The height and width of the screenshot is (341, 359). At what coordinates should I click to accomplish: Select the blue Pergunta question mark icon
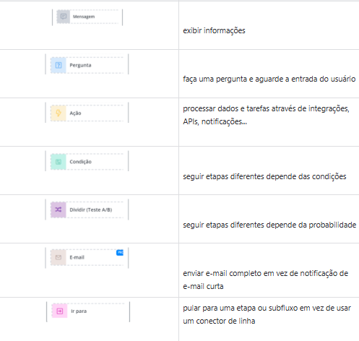coord(59,65)
